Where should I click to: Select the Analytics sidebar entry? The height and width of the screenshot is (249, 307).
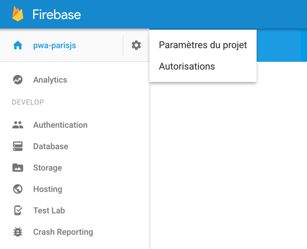pyautogui.click(x=50, y=80)
